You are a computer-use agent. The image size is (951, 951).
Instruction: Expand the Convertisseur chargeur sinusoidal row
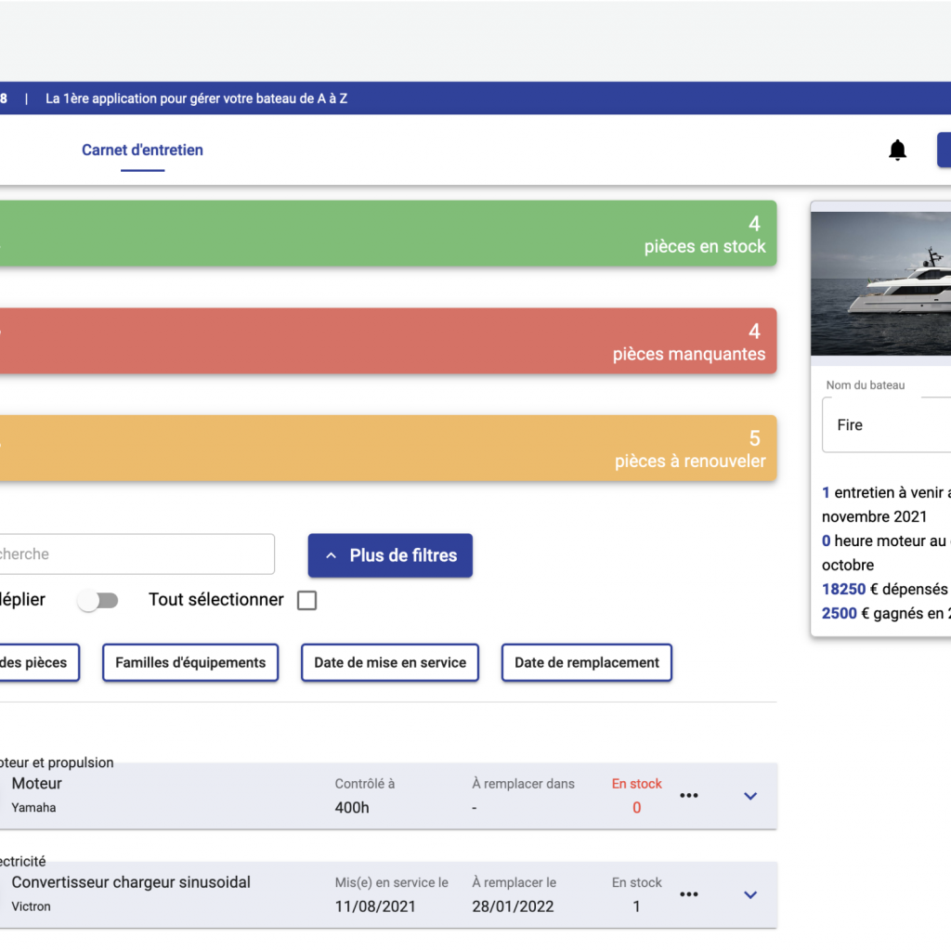(x=750, y=894)
